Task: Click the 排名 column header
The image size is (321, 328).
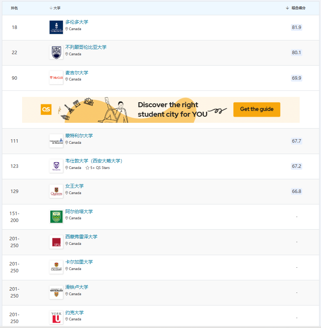Action: pos(14,8)
